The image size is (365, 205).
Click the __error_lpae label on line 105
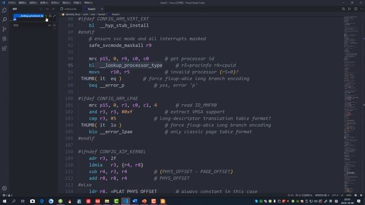pos(116,132)
